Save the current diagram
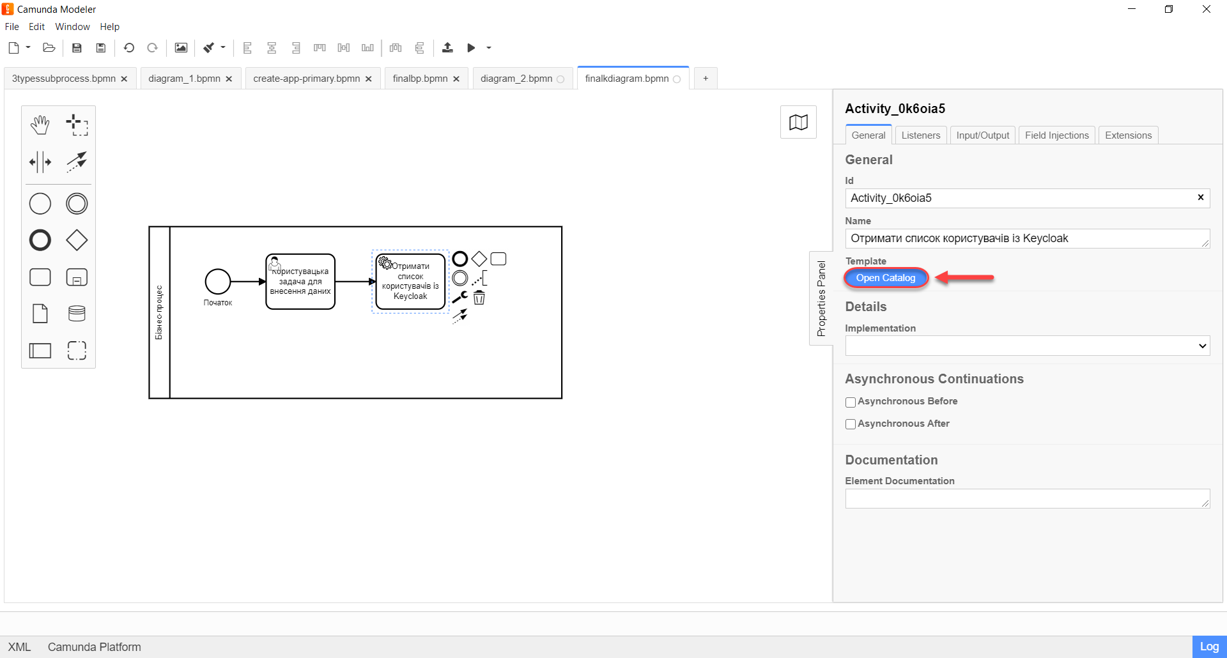 (77, 48)
